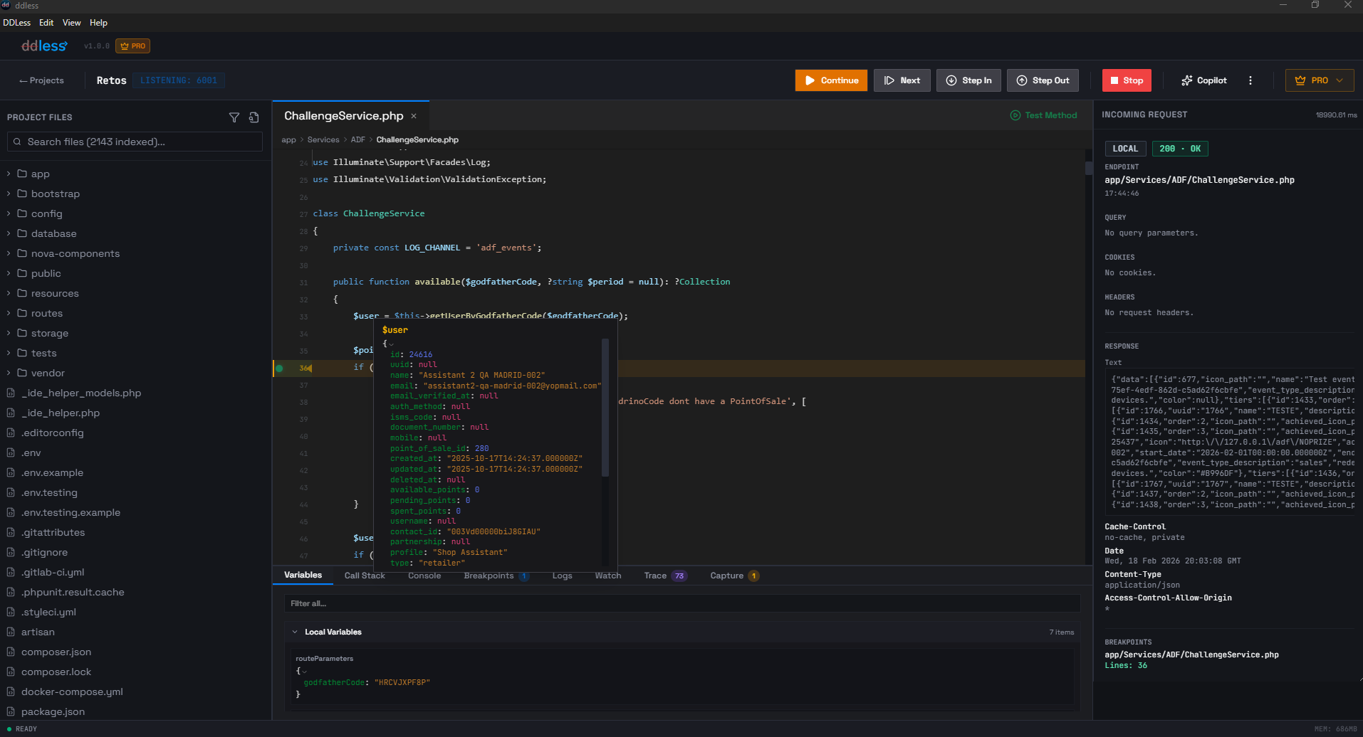Click the search-in-file icon beside the filter
This screenshot has width=1363, height=737.
pyautogui.click(x=254, y=117)
